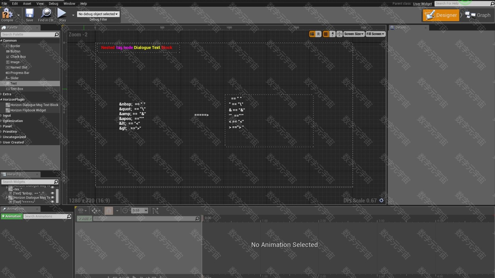495x278 pixels.
Task: Toggle render transform R mode
Action: click(318, 34)
